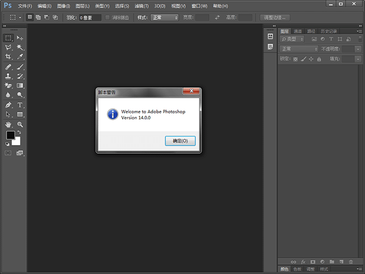Choose Subtract from selection mode
365x274 pixels.
pyautogui.click(x=47, y=17)
